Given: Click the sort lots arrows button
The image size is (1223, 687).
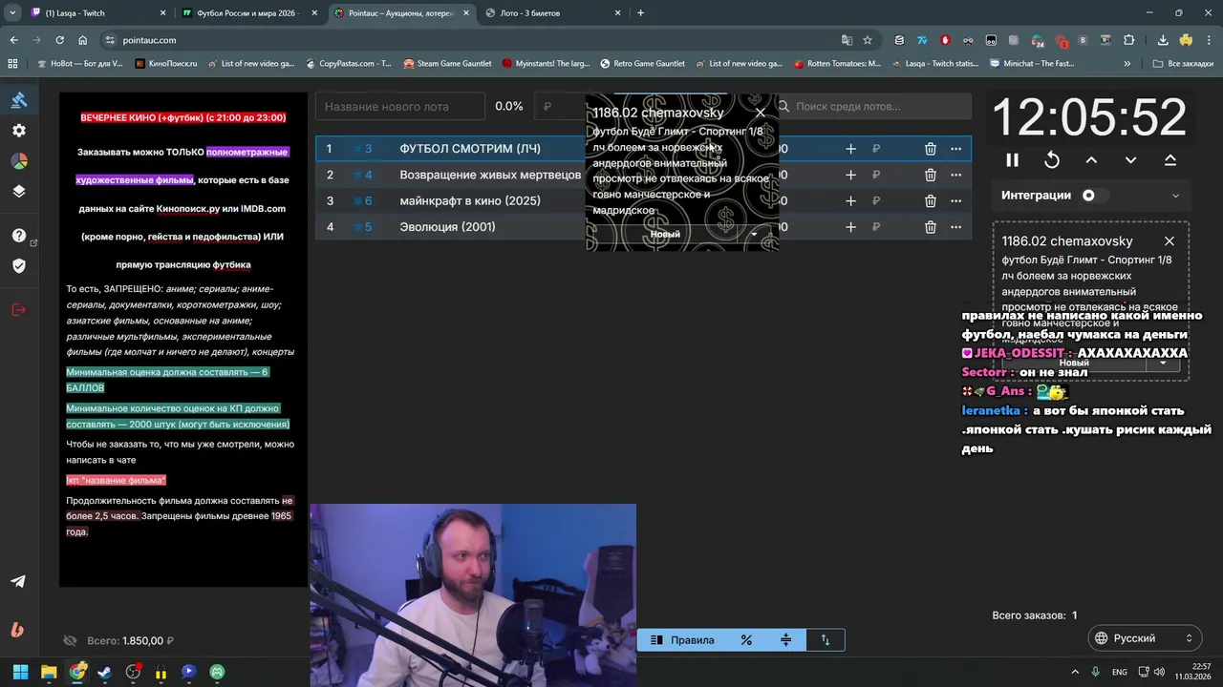Looking at the screenshot, I should (826, 640).
